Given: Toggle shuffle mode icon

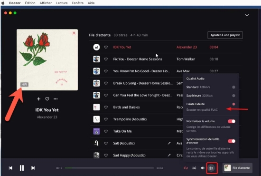Looking at the screenshot, I should coord(194,168).
